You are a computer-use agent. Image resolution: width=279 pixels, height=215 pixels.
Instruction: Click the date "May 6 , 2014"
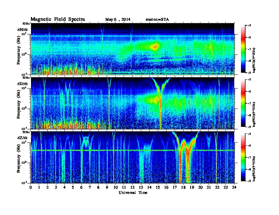(118, 20)
